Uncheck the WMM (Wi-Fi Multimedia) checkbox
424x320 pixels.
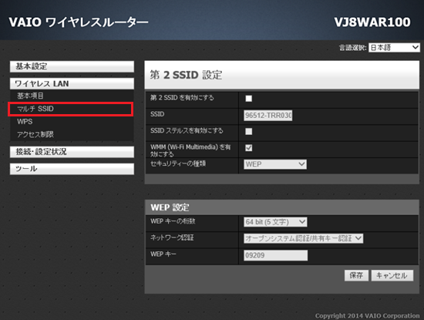tap(248, 148)
